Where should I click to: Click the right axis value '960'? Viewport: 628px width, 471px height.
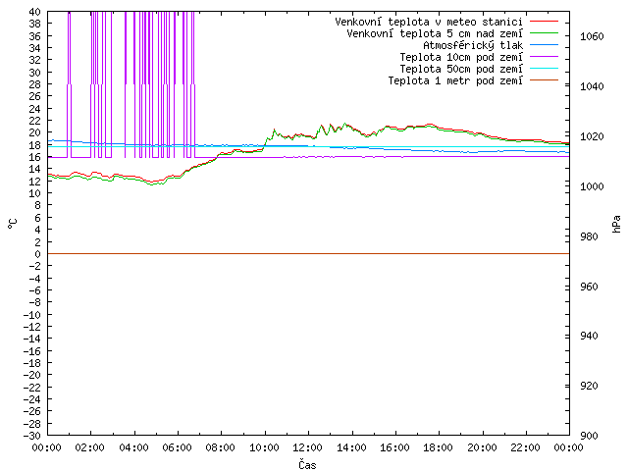tap(589, 287)
